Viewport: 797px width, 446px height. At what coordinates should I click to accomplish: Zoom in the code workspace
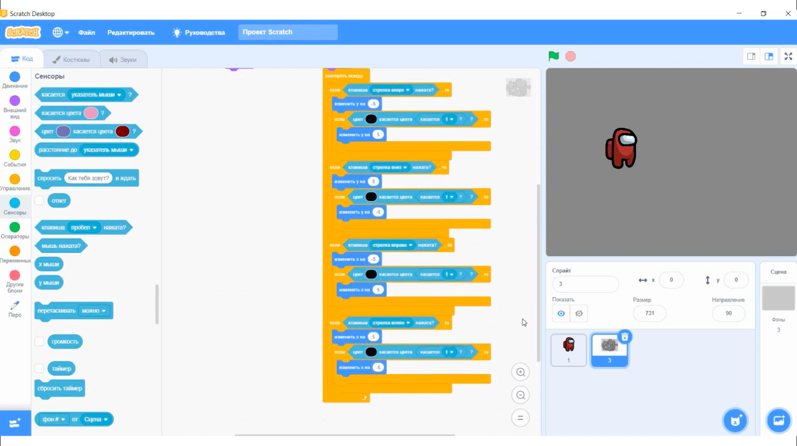[x=520, y=372]
